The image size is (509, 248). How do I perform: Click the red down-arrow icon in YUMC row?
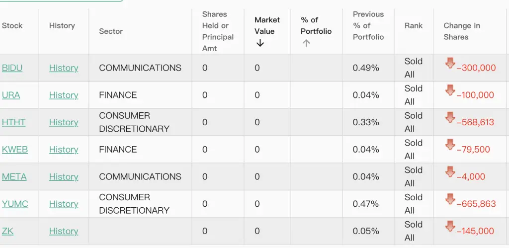[450, 199]
